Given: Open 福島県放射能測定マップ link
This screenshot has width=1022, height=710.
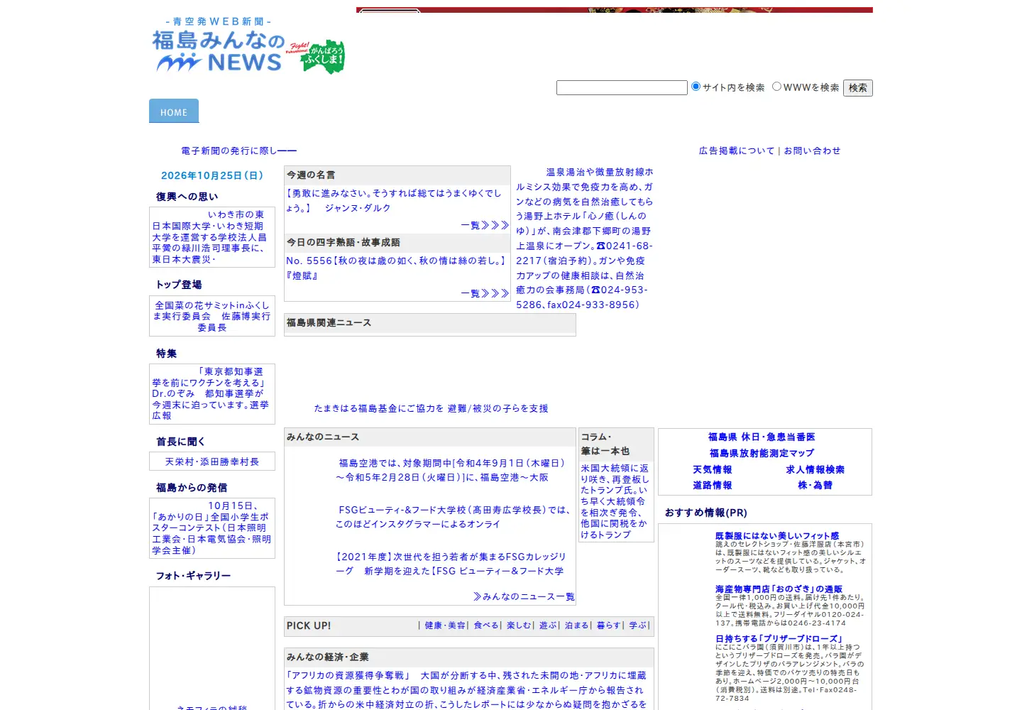Looking at the screenshot, I should 762,453.
